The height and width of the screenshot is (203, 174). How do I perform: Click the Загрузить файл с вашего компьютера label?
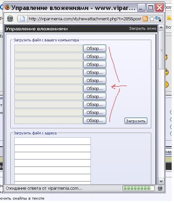tap(46, 40)
